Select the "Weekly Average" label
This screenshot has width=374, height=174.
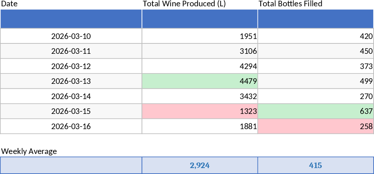(29, 151)
